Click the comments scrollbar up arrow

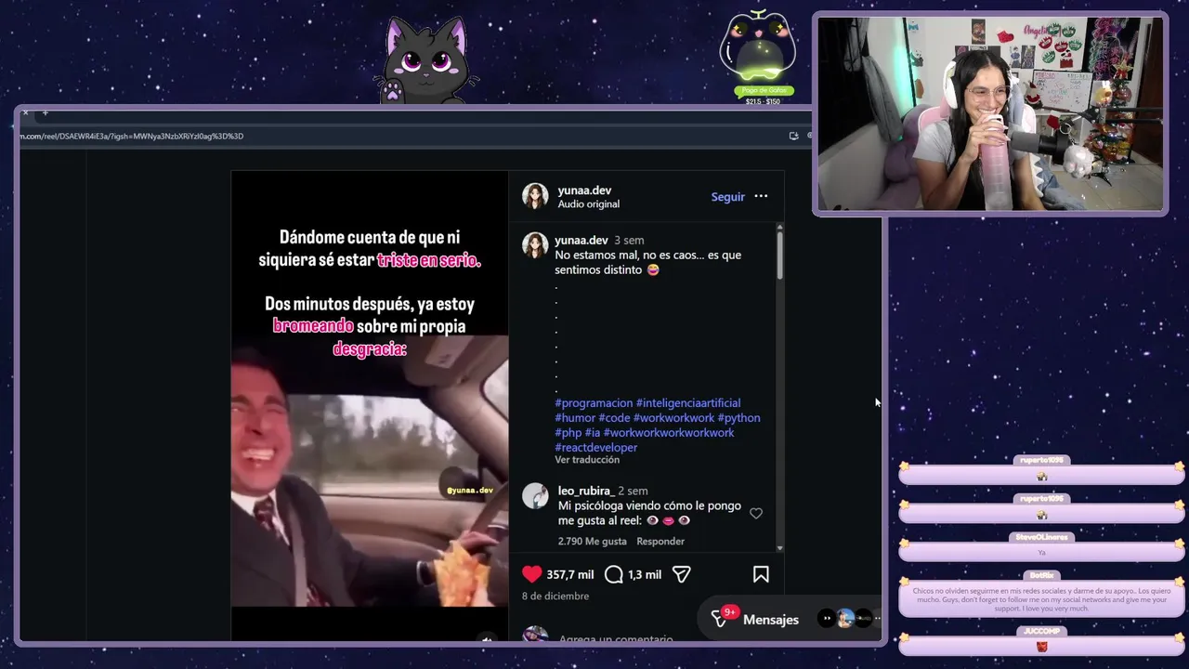779,226
